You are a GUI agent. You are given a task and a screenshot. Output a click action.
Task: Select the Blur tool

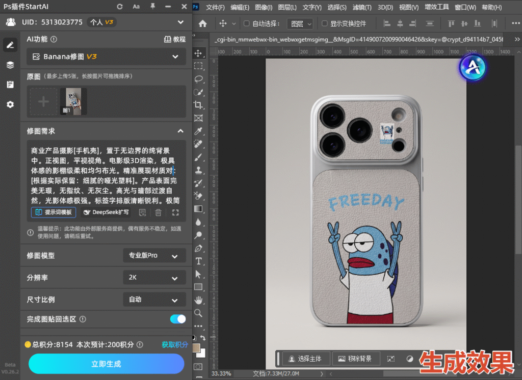198,222
